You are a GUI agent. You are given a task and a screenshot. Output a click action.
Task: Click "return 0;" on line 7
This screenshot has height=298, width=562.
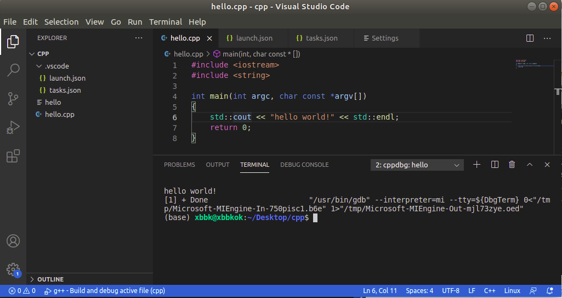pos(230,128)
